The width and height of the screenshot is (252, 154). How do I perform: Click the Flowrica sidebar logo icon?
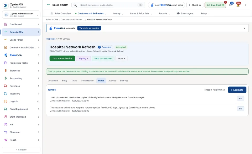6,55
